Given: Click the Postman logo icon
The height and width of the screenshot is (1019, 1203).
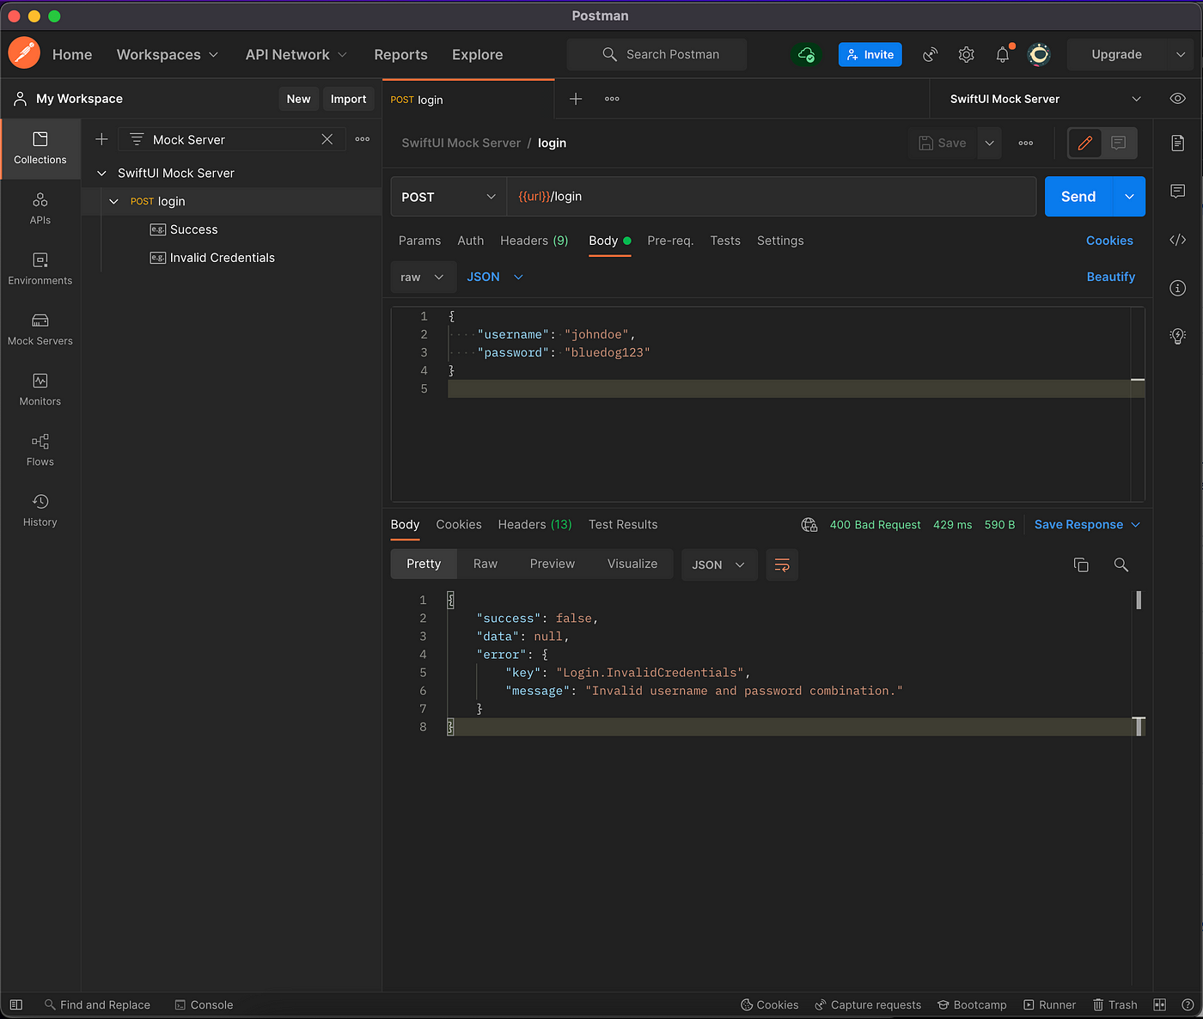Looking at the screenshot, I should point(24,53).
